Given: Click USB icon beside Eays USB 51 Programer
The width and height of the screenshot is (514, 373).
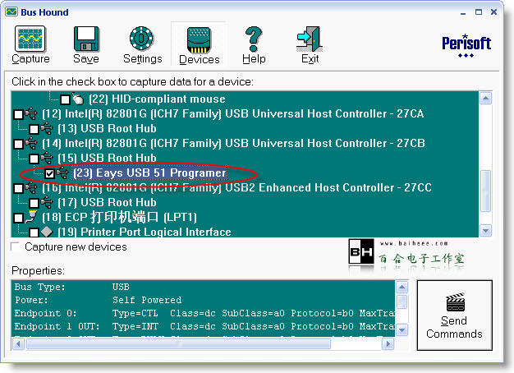Looking at the screenshot, I should (62, 173).
